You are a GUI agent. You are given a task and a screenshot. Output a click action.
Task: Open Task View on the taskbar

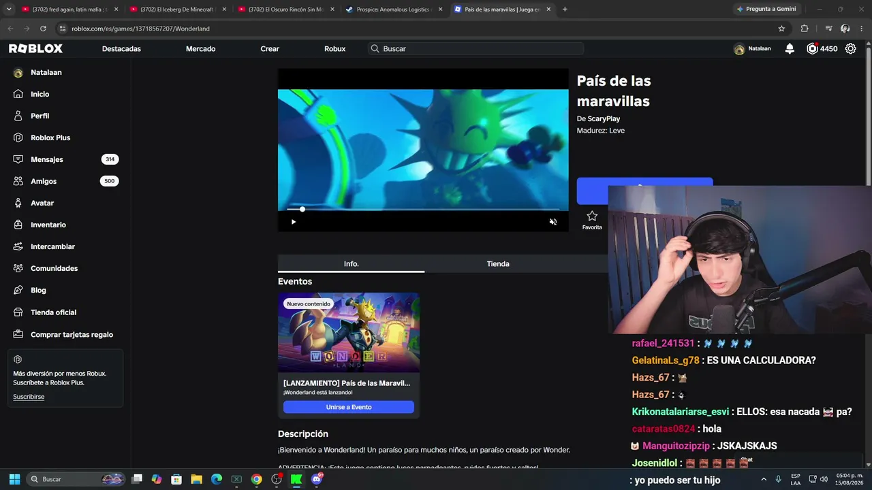click(x=137, y=479)
